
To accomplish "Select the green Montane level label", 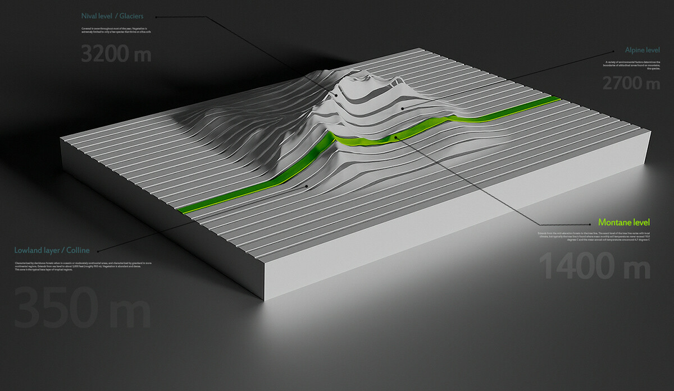I will click(623, 220).
